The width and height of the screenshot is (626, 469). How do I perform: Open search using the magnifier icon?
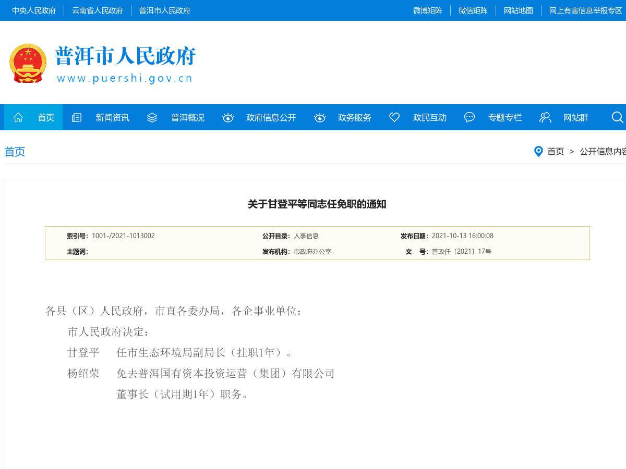(x=618, y=117)
